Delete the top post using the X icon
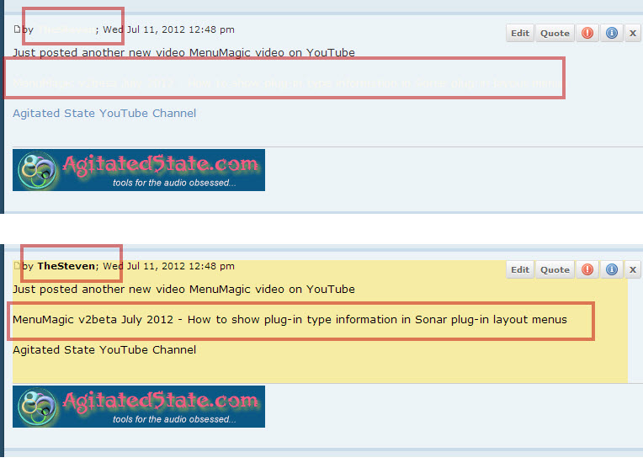This screenshot has width=643, height=463. 633,33
